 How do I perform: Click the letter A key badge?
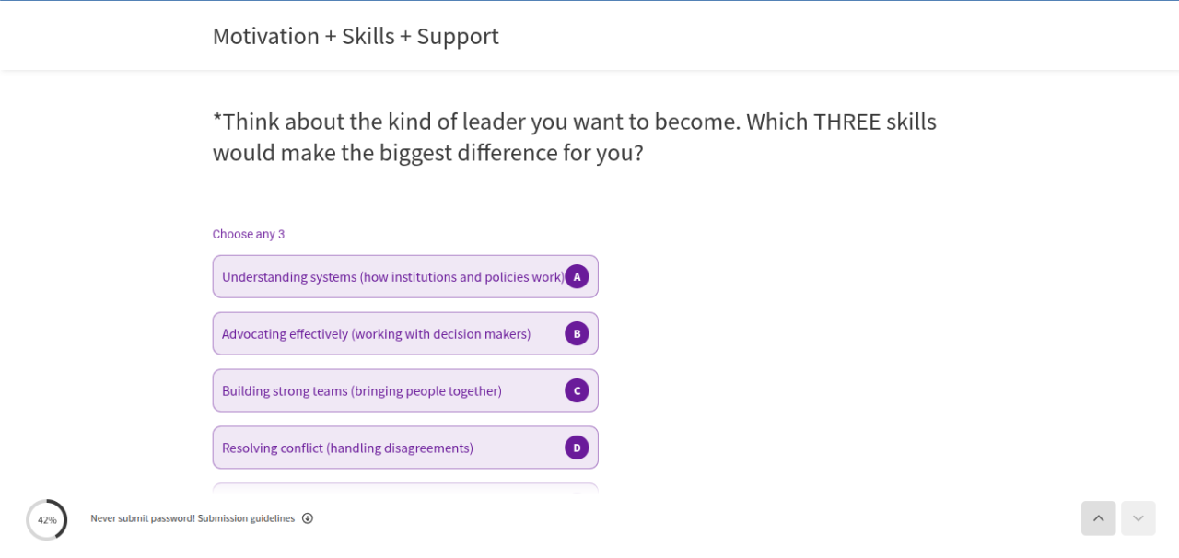(577, 276)
